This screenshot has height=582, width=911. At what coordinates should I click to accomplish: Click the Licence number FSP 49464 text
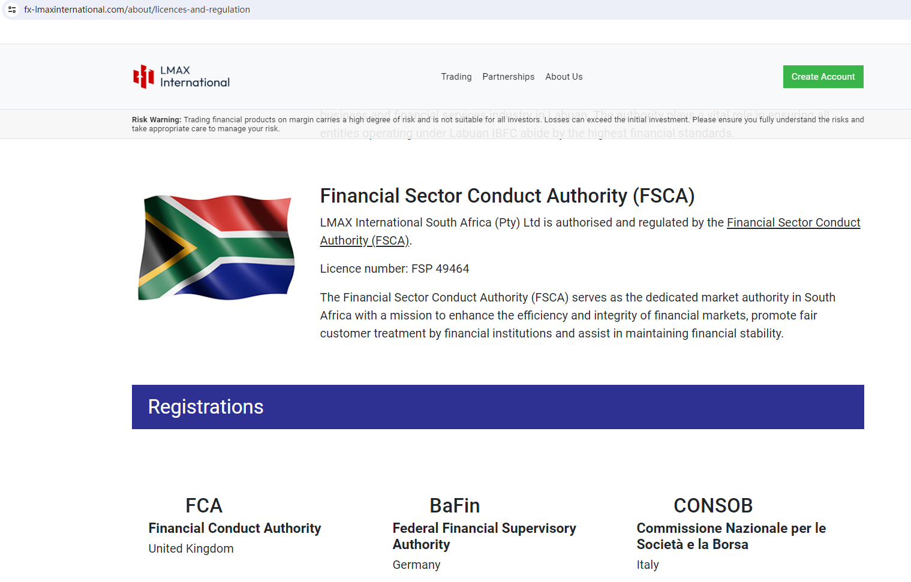click(x=394, y=269)
